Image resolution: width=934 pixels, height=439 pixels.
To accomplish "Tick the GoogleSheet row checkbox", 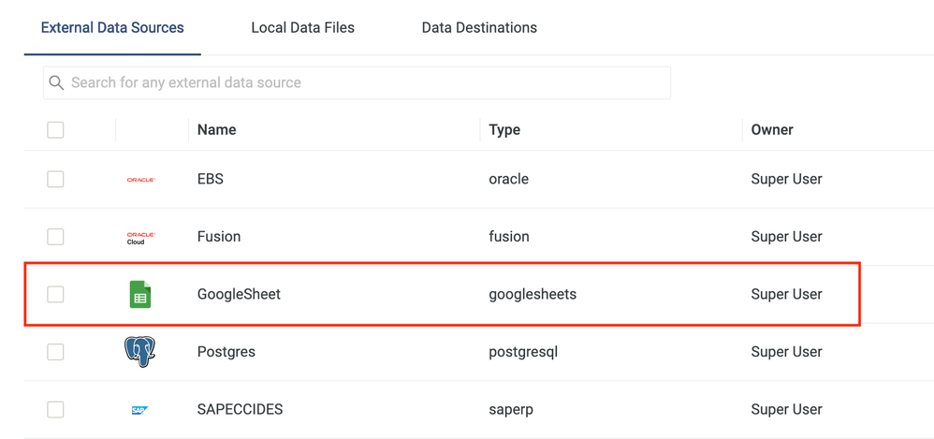I will click(x=55, y=294).
